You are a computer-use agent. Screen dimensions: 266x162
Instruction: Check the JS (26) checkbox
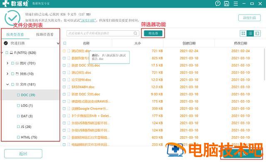click(18, 127)
